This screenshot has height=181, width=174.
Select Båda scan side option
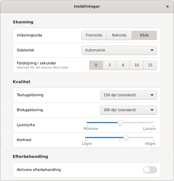point(144,35)
